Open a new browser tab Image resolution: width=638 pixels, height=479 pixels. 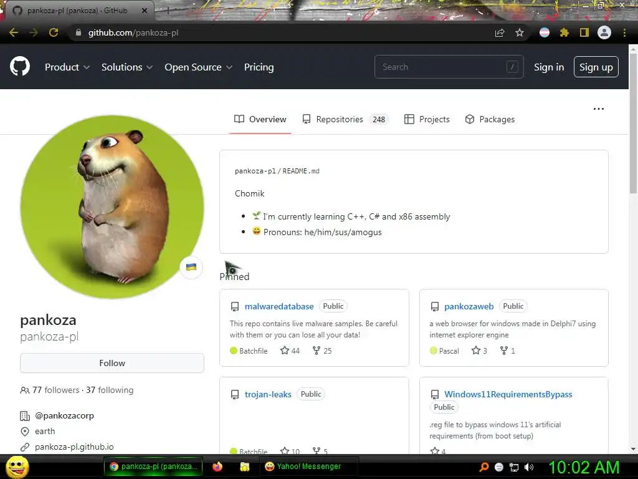click(168, 11)
